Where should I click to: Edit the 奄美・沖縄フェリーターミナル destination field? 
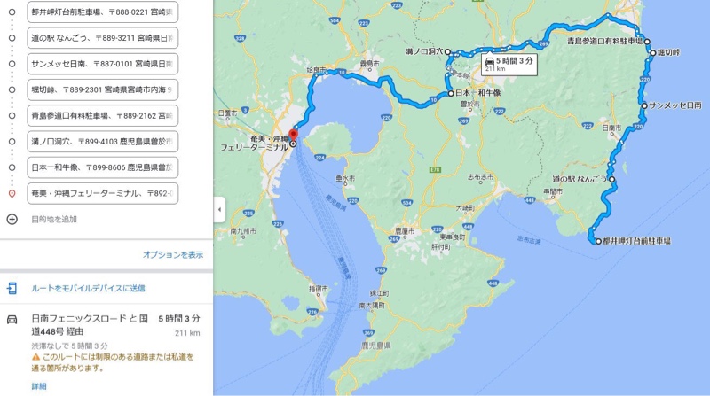[x=103, y=193]
